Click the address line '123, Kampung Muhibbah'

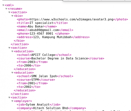click(x=53, y=37)
